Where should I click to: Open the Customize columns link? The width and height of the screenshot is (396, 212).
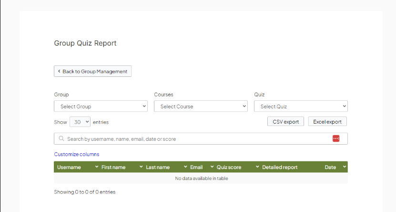tap(77, 154)
